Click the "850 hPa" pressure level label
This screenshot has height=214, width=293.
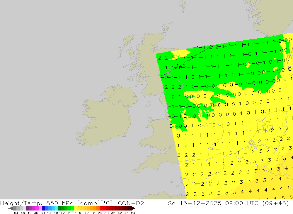tap(59, 203)
